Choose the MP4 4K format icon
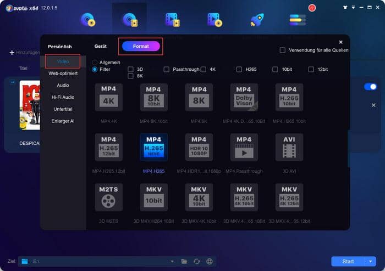Screen dimensions: 385x271 coord(108,97)
